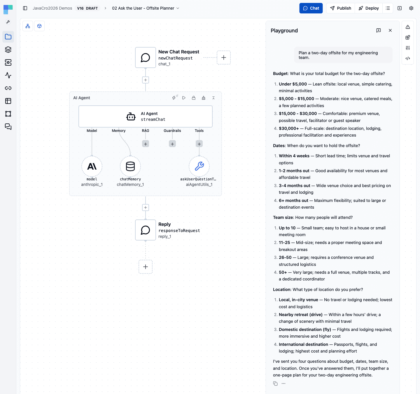Click the Chat button
This screenshot has width=420, height=394.
311,8
